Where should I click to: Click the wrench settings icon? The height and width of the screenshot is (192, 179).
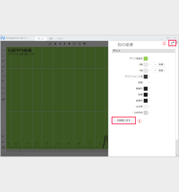[x=3, y=99]
